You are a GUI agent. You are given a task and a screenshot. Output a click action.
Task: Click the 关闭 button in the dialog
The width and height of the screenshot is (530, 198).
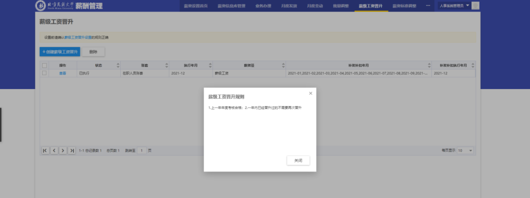coord(298,161)
